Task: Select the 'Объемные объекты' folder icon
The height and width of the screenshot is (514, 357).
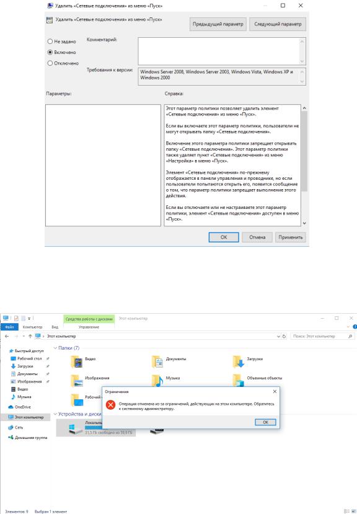Action: 239,381
